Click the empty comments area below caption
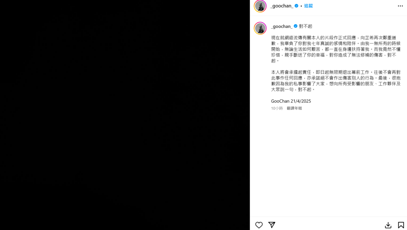 [x=328, y=163]
